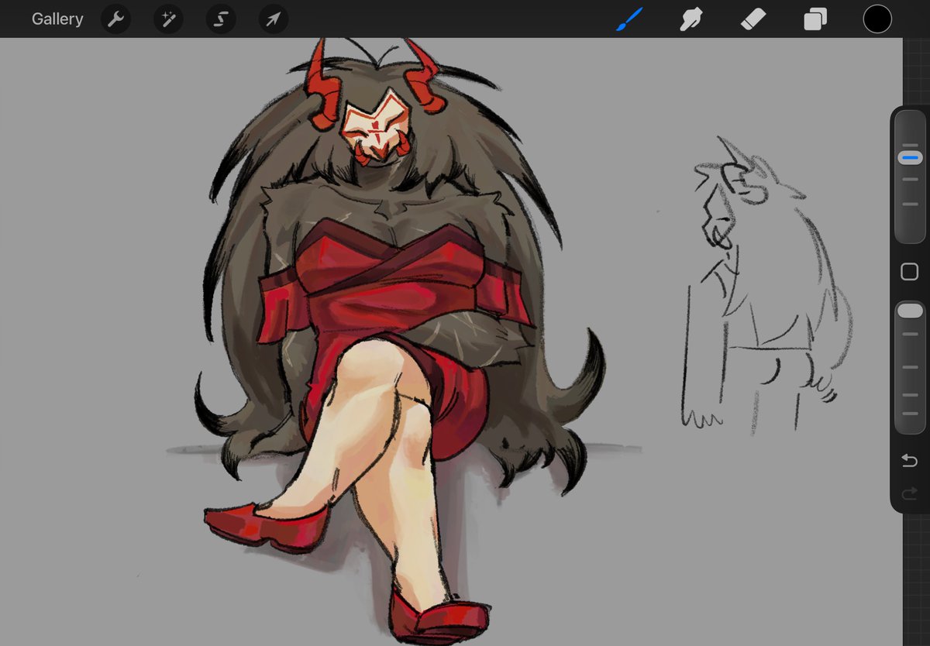This screenshot has width=930, height=646.
Task: Open the Gallery
Action: [x=57, y=19]
